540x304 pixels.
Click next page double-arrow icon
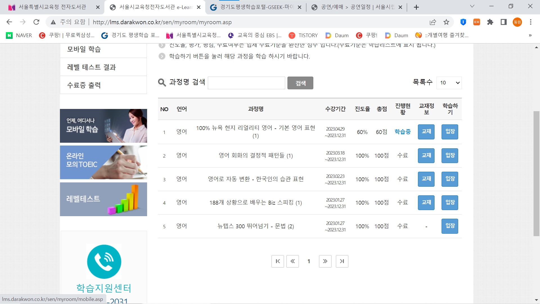(x=325, y=261)
